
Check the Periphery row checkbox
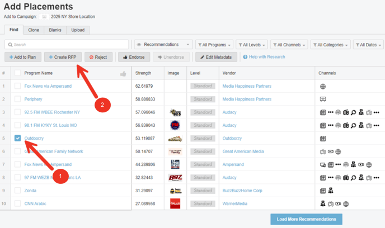pos(18,99)
